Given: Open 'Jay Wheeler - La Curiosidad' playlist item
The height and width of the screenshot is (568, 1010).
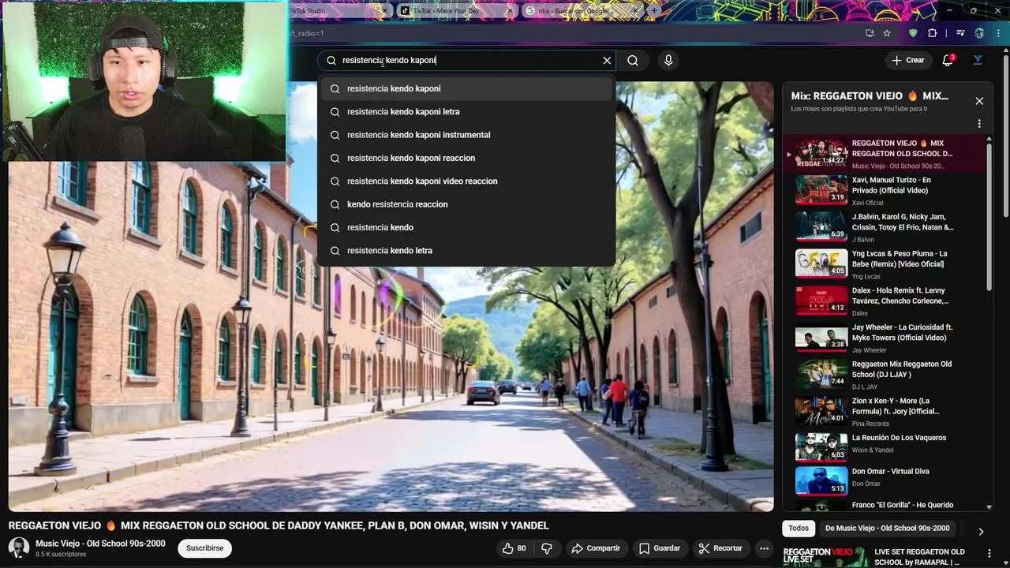Looking at the screenshot, I should pos(884,337).
